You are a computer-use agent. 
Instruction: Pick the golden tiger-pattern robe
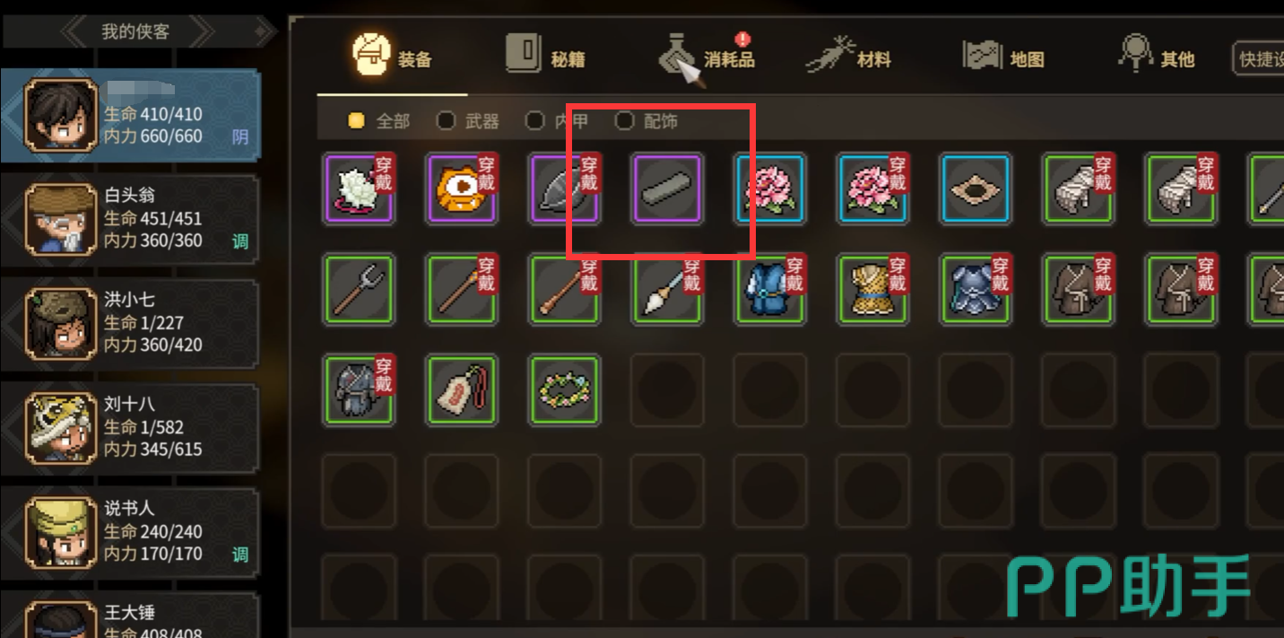[x=873, y=288]
